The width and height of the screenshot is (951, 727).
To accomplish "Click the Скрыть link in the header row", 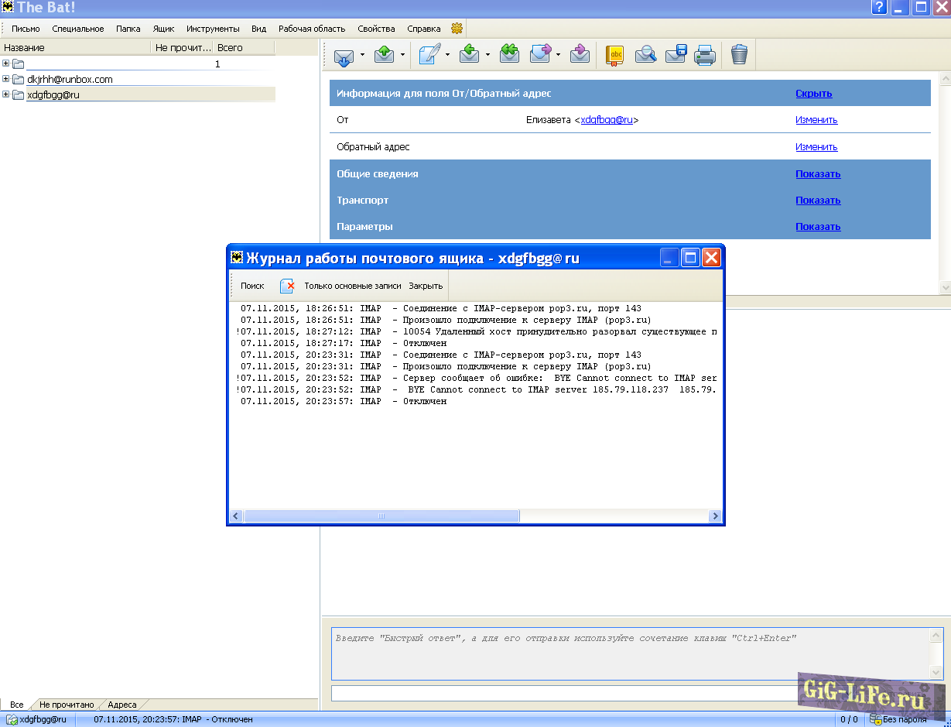I will (813, 94).
